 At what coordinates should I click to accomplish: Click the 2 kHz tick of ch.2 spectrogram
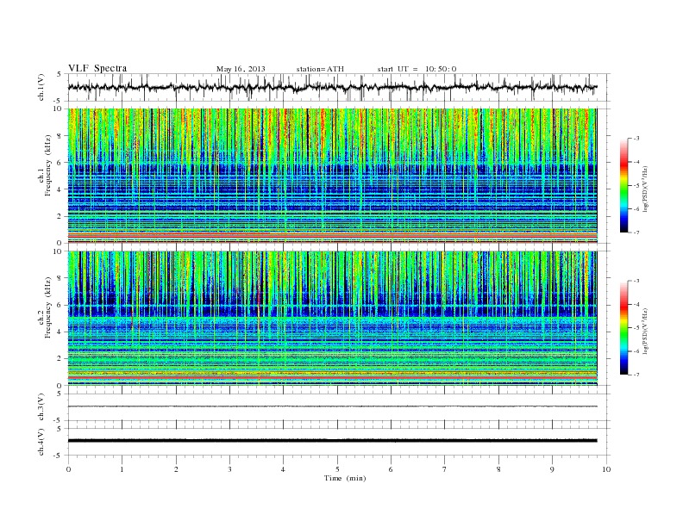(x=60, y=358)
